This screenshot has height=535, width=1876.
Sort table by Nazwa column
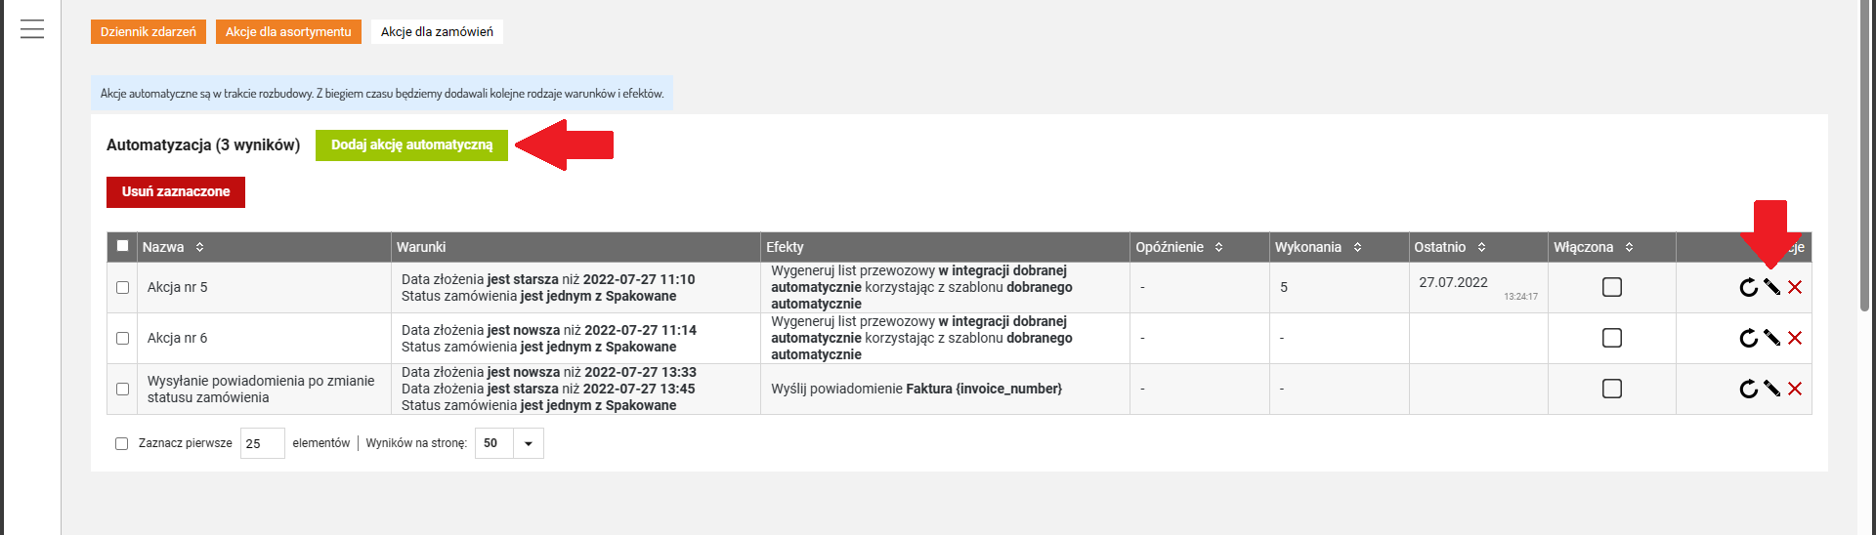point(199,247)
